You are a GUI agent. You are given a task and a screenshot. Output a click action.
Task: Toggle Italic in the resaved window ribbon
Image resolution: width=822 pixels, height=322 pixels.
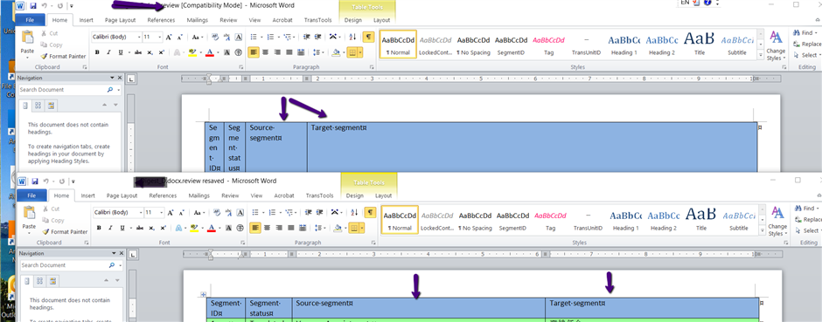[x=110, y=228]
